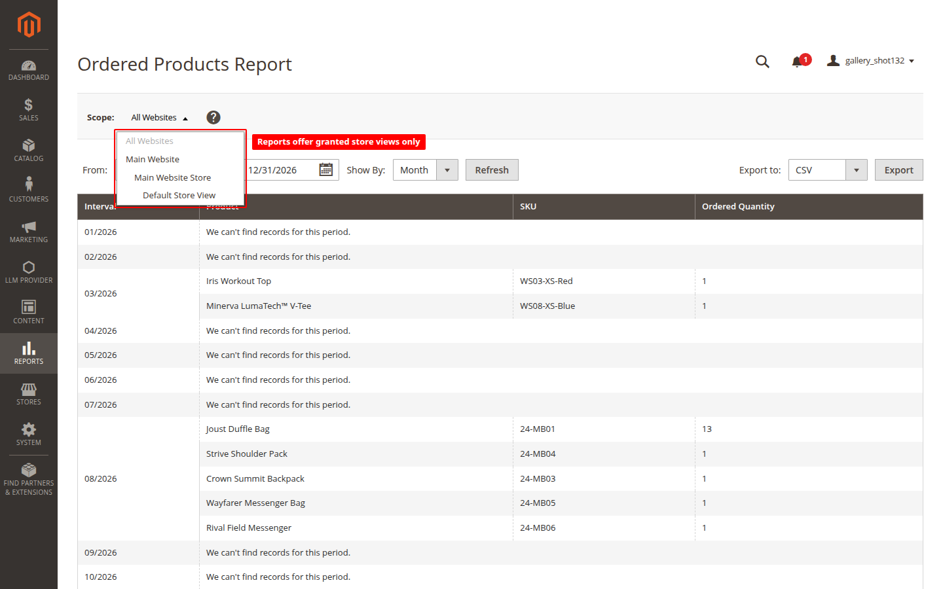Viewport: 943px width, 589px height.
Task: Collapse the All Websites scope switcher
Action: point(160,118)
